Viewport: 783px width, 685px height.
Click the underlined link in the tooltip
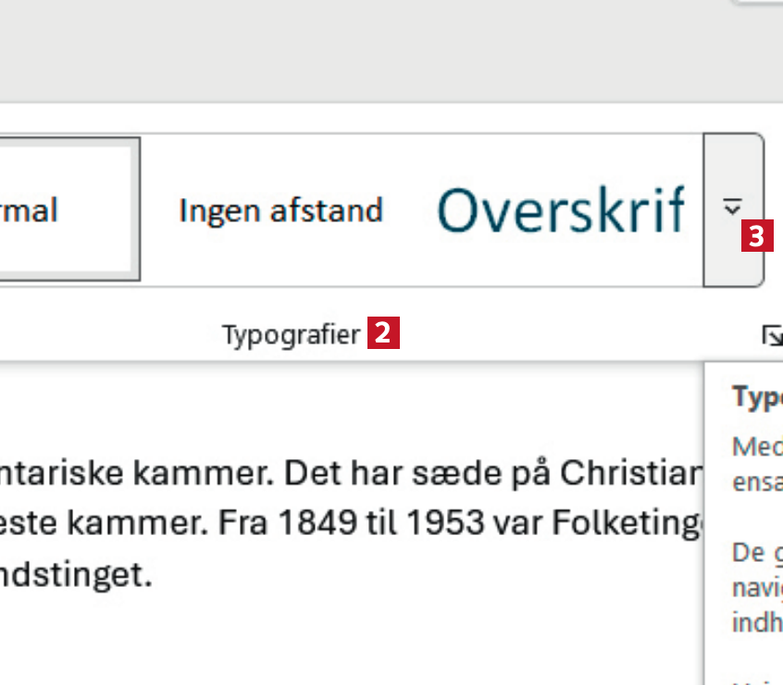778,554
